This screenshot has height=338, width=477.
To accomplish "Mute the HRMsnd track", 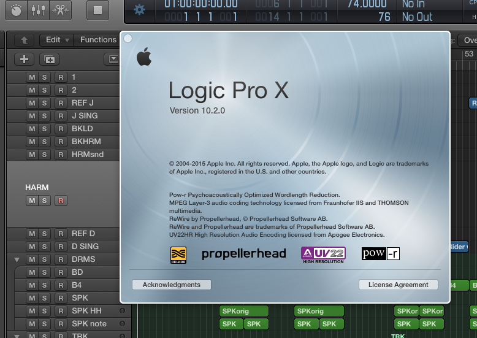I will (32, 155).
